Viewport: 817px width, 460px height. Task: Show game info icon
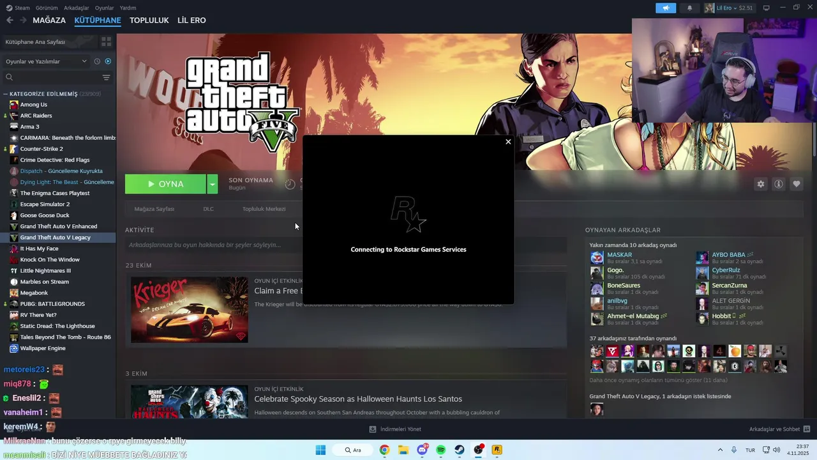pos(778,184)
